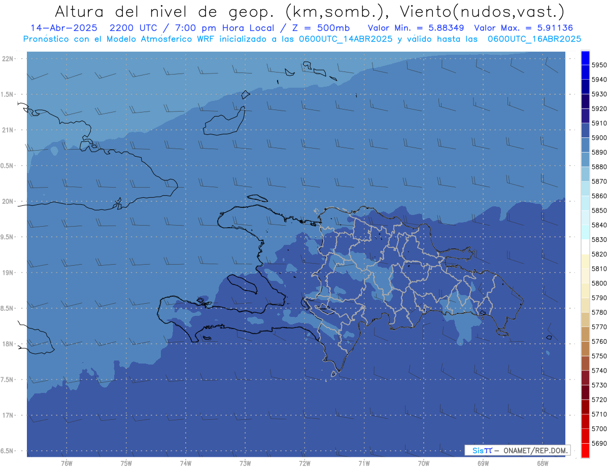
Task: Click the 68W longitude label
Action: click(543, 463)
